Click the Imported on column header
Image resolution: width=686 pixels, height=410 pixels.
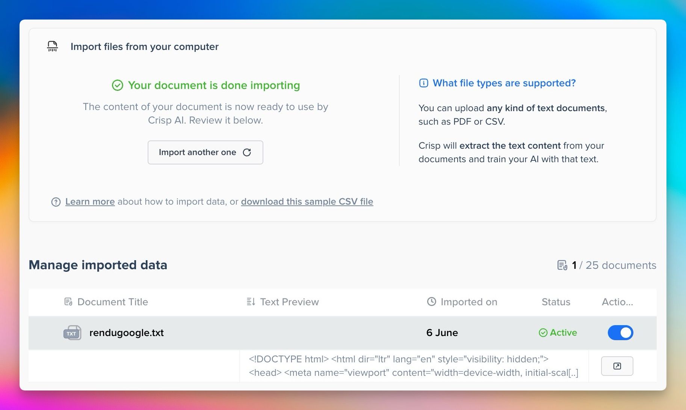469,302
